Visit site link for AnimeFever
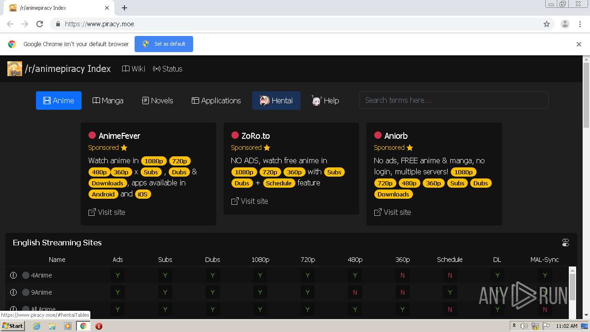 pyautogui.click(x=106, y=212)
